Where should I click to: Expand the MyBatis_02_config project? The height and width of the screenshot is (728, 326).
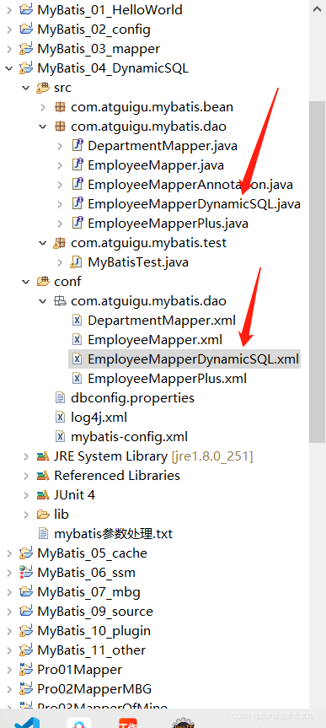pos(8,30)
